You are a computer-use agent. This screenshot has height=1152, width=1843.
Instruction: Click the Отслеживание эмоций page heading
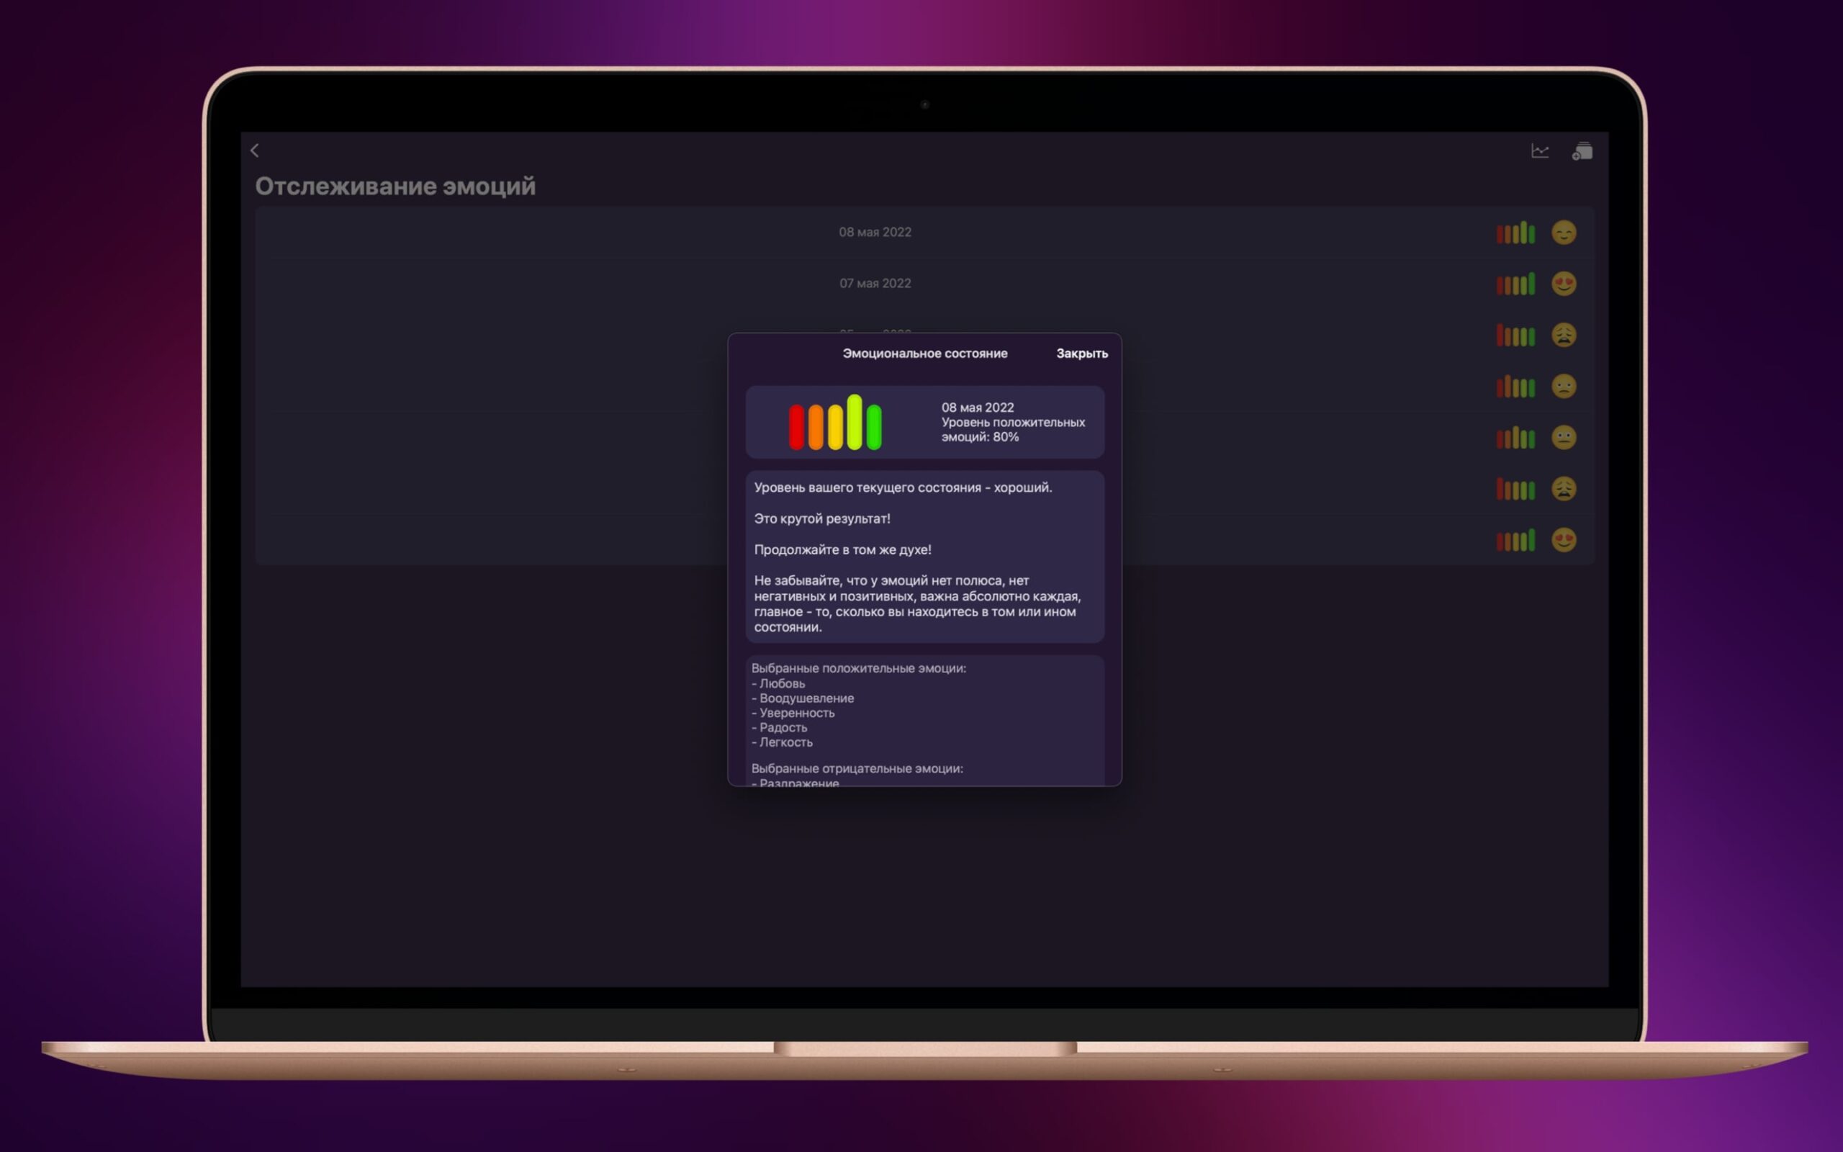click(395, 186)
